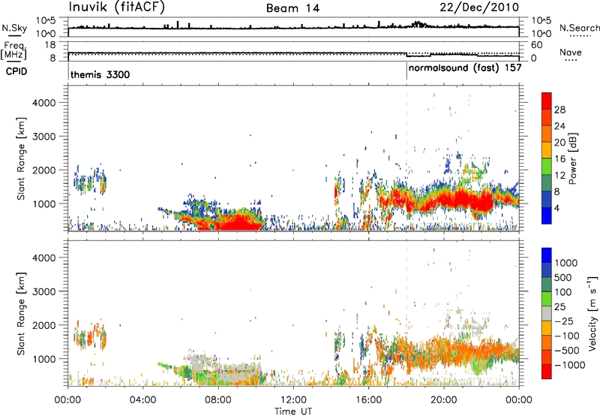Click the grey -25 to 25 velocity band

coord(547,313)
